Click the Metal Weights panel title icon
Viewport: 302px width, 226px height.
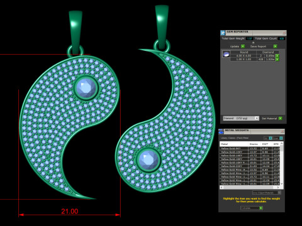(x=221, y=131)
